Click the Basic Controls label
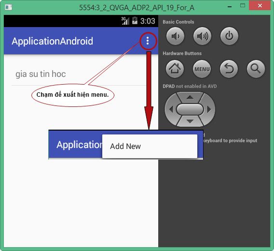 [178, 22]
